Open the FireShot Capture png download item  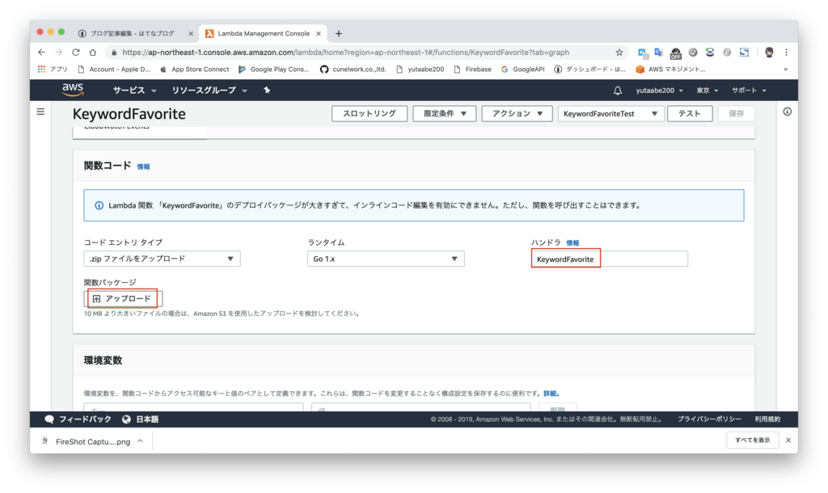[92, 441]
